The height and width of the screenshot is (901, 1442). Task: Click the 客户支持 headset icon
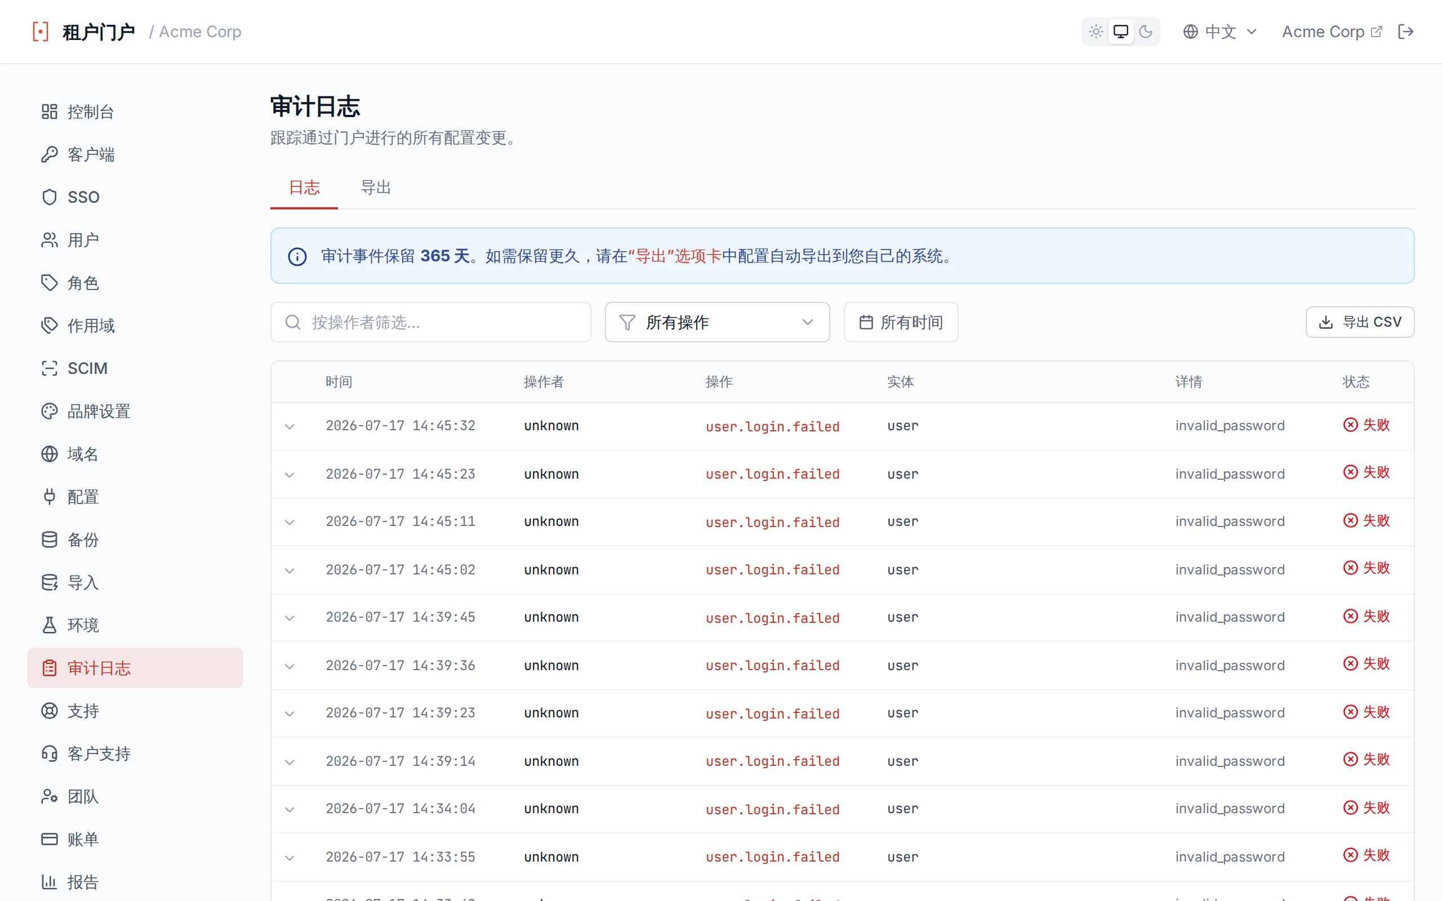[50, 754]
